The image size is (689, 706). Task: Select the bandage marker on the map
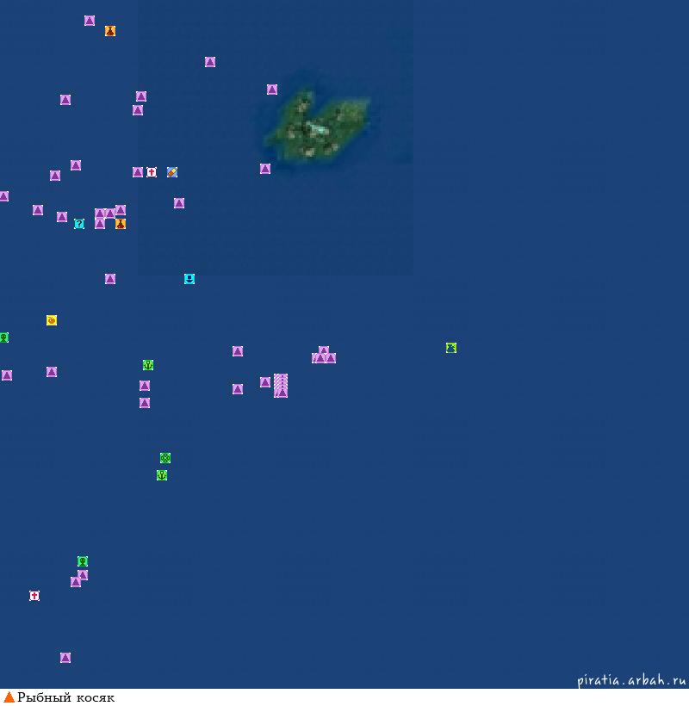pyautogui.click(x=172, y=172)
